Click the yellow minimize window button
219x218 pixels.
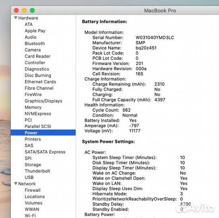coord(24,10)
